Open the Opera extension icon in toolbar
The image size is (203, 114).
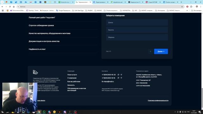(187, 7)
